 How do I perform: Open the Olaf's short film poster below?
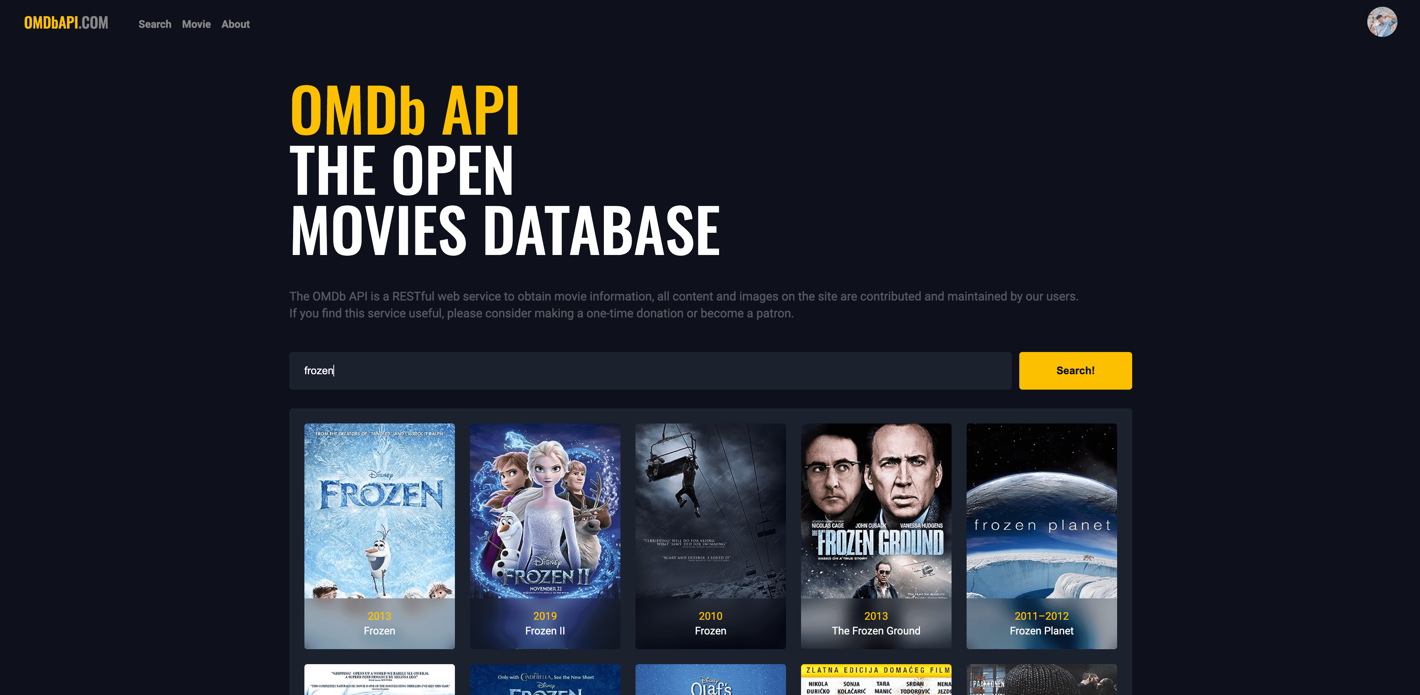[x=710, y=681]
